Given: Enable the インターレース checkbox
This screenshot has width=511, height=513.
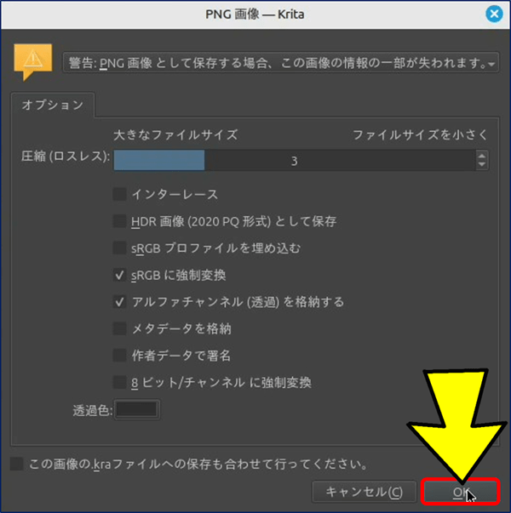Looking at the screenshot, I should click(x=120, y=195).
